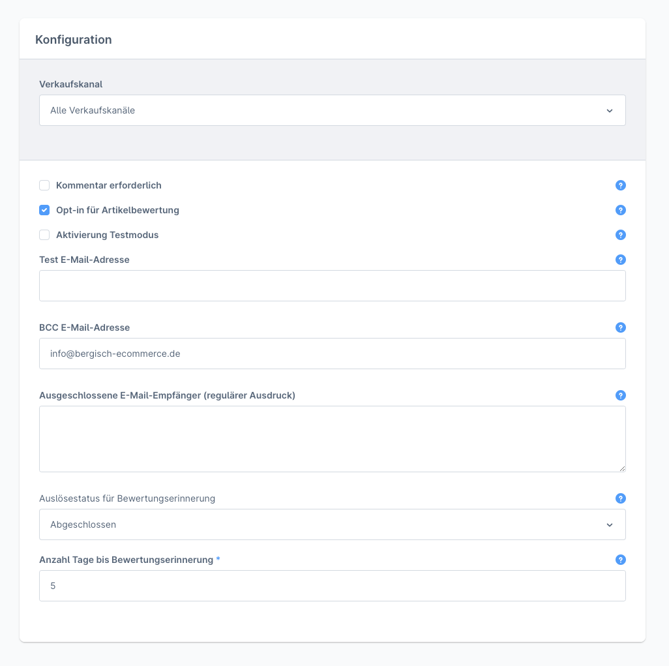
Task: Show help icon for Opt-in für Artikelbewertung
Action: (x=620, y=210)
